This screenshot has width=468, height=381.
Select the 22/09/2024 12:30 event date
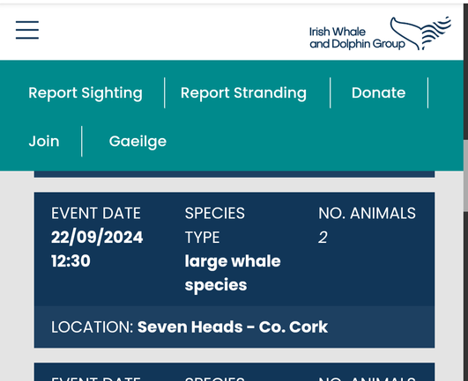point(97,249)
